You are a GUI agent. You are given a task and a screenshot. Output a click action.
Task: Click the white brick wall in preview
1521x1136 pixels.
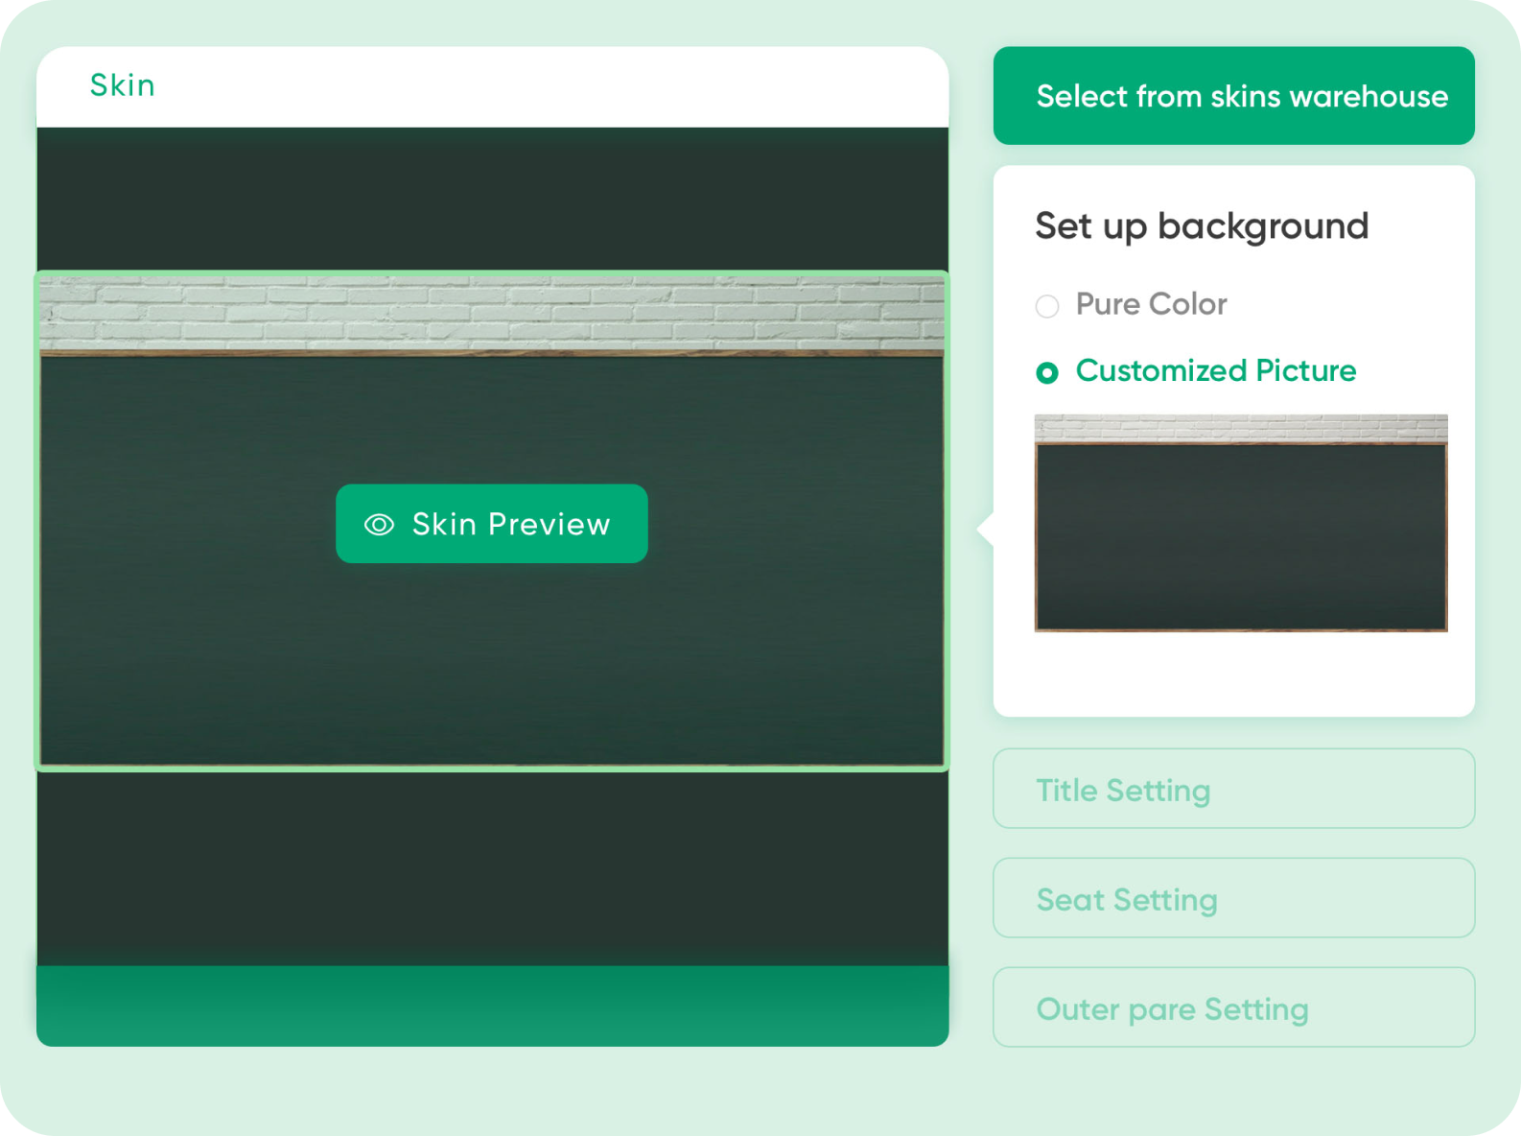tap(491, 314)
